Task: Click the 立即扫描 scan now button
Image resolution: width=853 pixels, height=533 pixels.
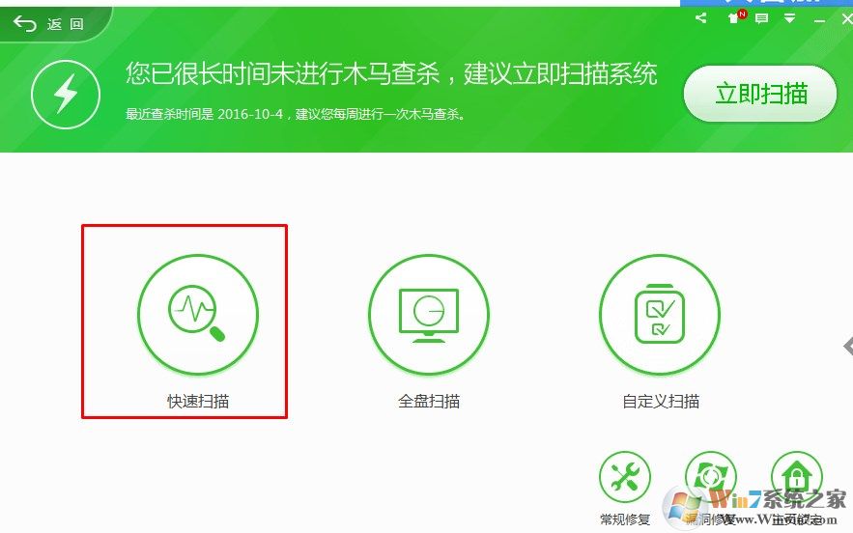Action: [760, 94]
